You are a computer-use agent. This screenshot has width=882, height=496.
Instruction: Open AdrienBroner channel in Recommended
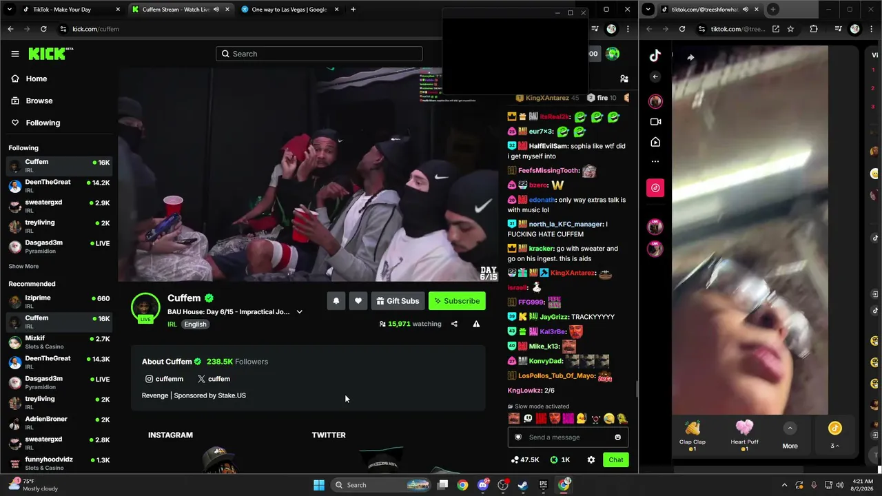(58, 422)
